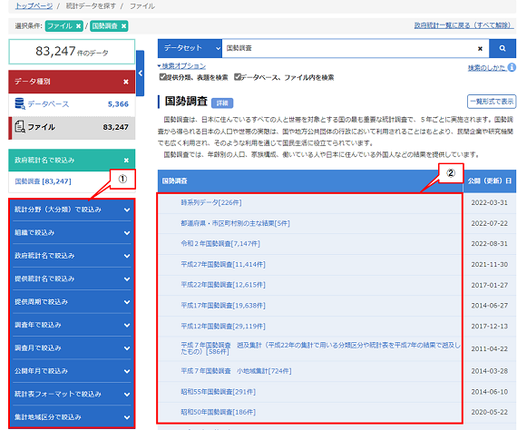Expand 調査年で絞込み filter
527x430 pixels.
[72, 325]
